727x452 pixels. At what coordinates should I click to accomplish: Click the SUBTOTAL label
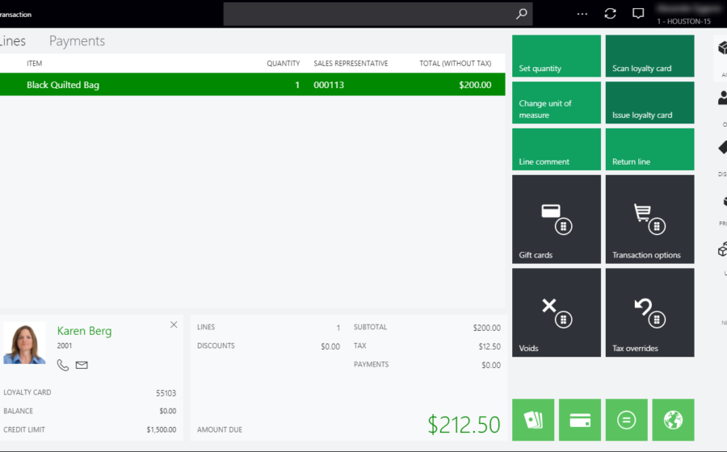pyautogui.click(x=370, y=327)
